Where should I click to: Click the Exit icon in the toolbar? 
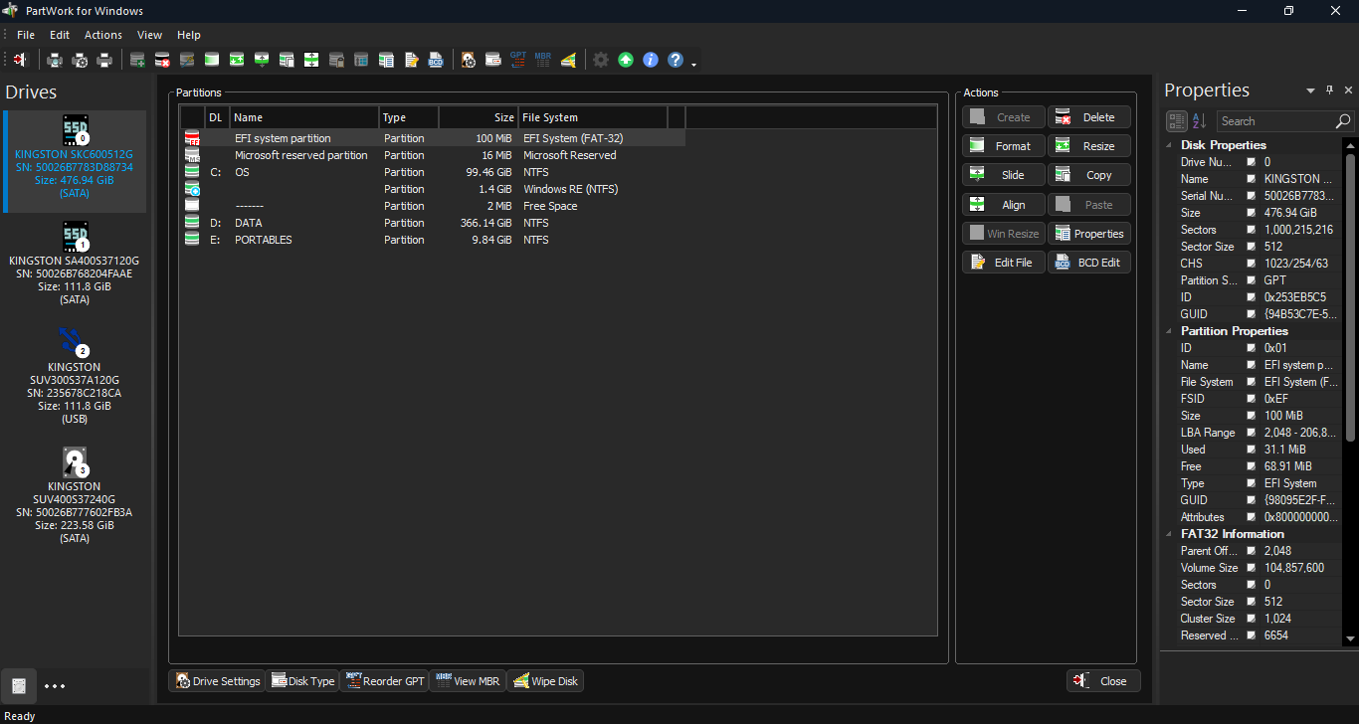(x=20, y=60)
